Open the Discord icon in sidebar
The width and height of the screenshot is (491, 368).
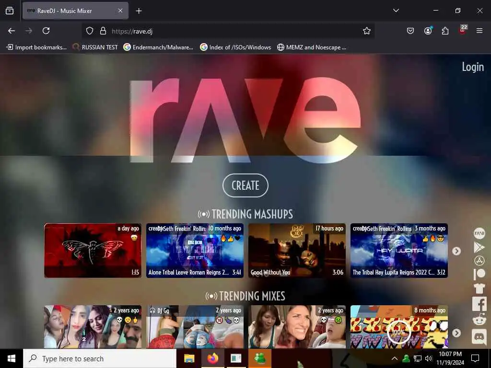479,337
